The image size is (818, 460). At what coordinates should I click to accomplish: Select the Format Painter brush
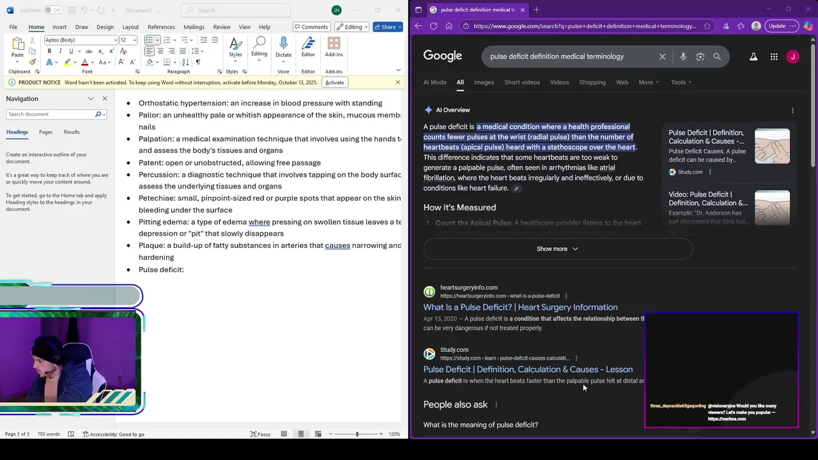click(x=32, y=62)
